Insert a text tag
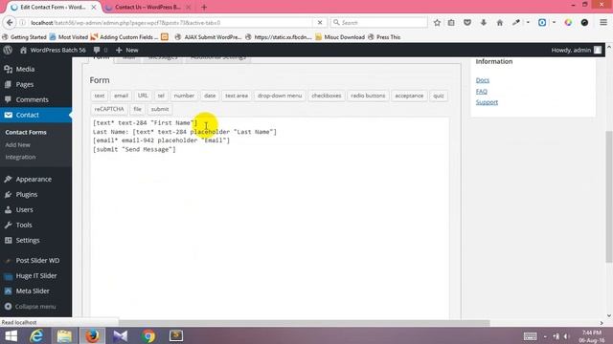The height and width of the screenshot is (344, 613). click(x=100, y=96)
